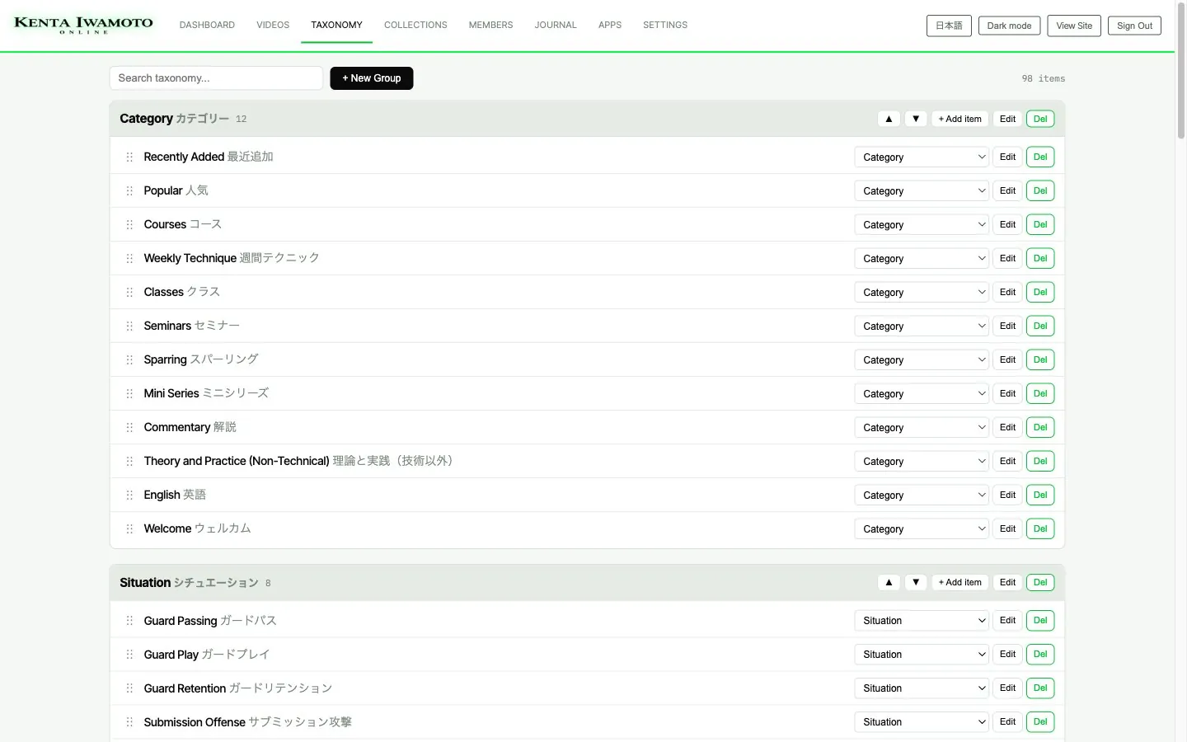Open group dropdown for Courses
The height and width of the screenshot is (742, 1187).
(921, 224)
